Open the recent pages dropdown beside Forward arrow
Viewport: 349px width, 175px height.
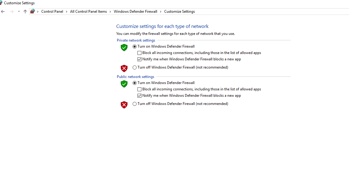(x=19, y=11)
